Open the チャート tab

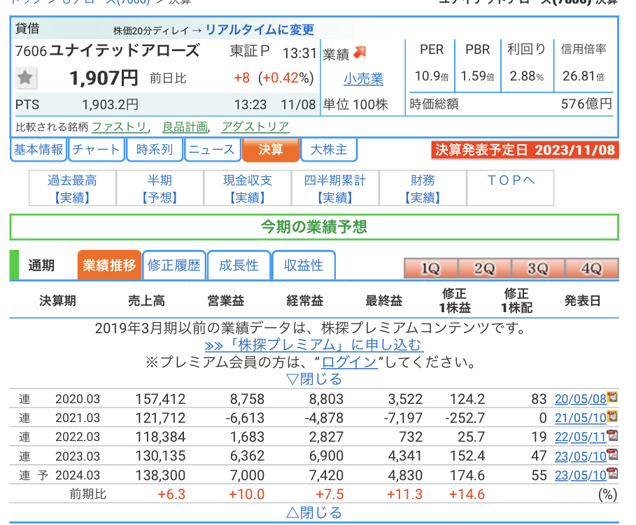click(x=97, y=150)
